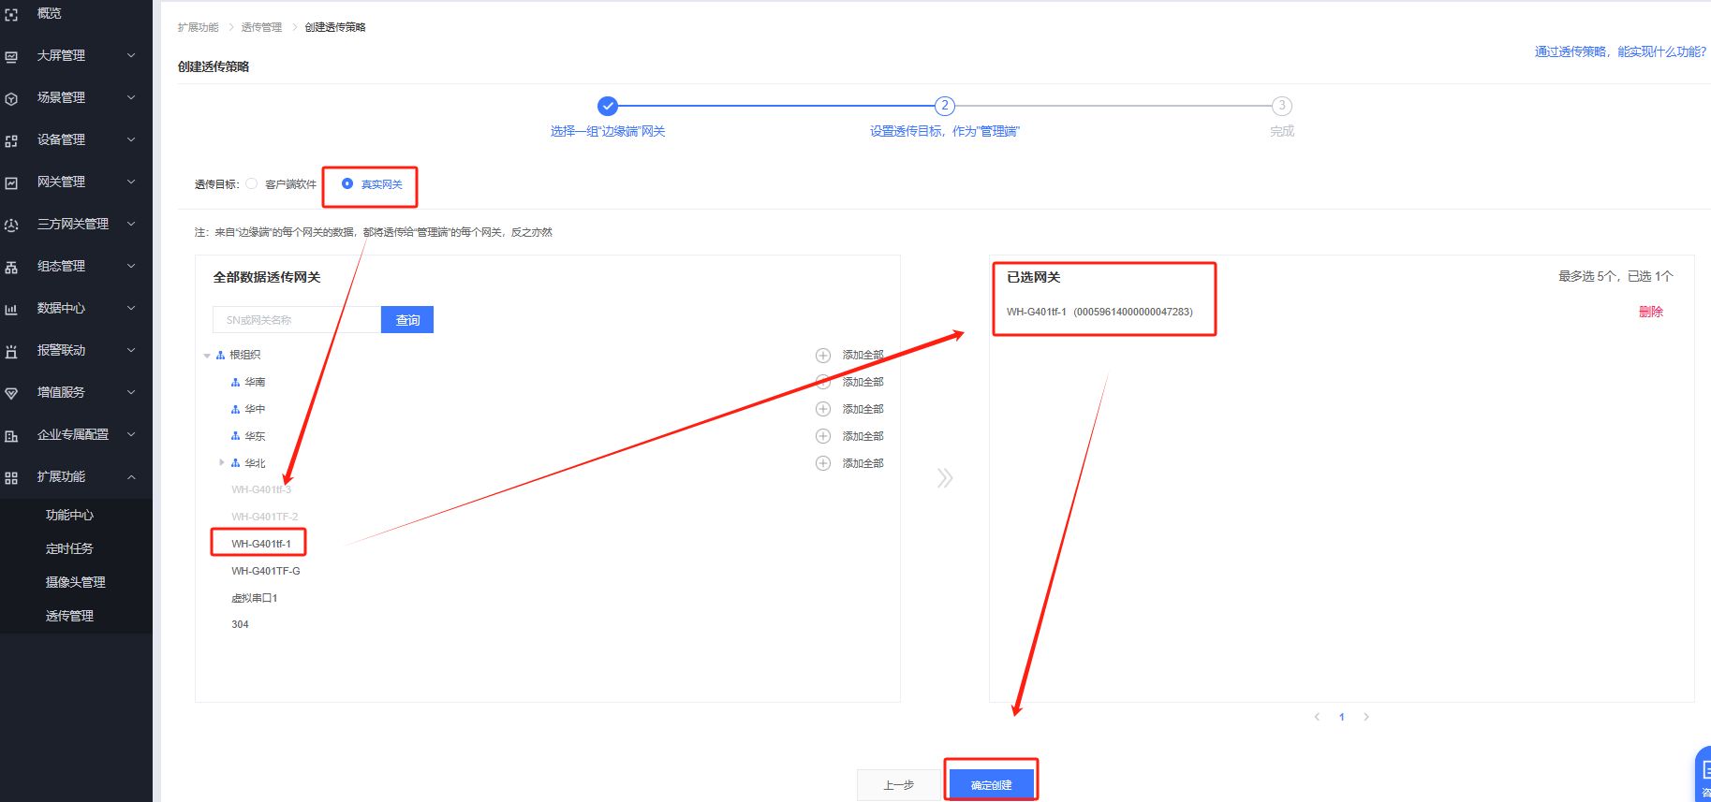Click the plus icon on the 华南 row
The image size is (1711, 802).
(x=823, y=382)
